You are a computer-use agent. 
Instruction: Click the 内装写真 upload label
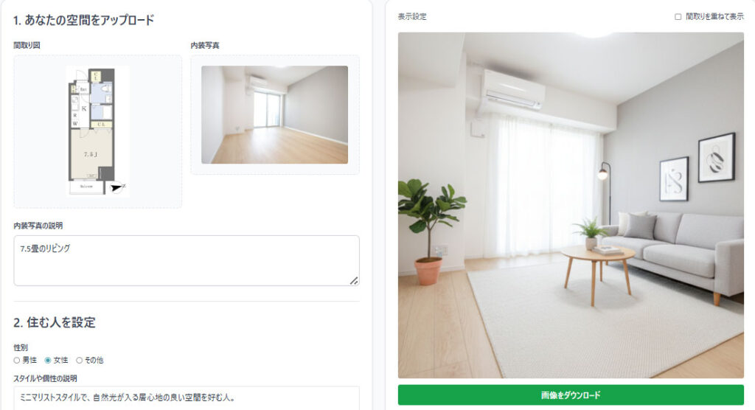205,45
